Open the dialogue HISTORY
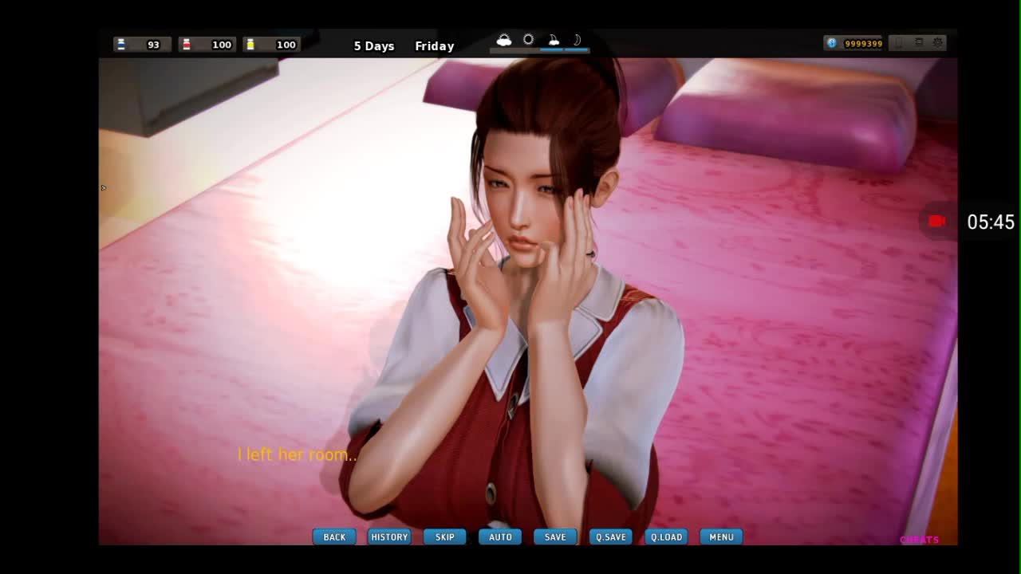The width and height of the screenshot is (1021, 574). pyautogui.click(x=389, y=537)
